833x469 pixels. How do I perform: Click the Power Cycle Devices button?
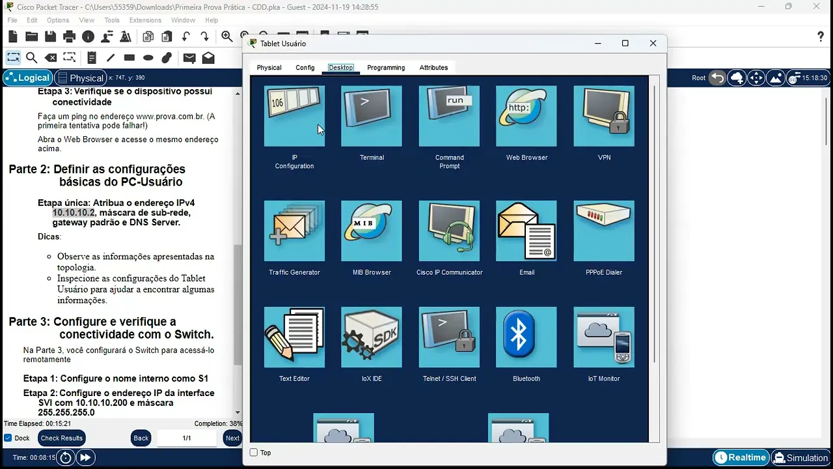pos(66,458)
